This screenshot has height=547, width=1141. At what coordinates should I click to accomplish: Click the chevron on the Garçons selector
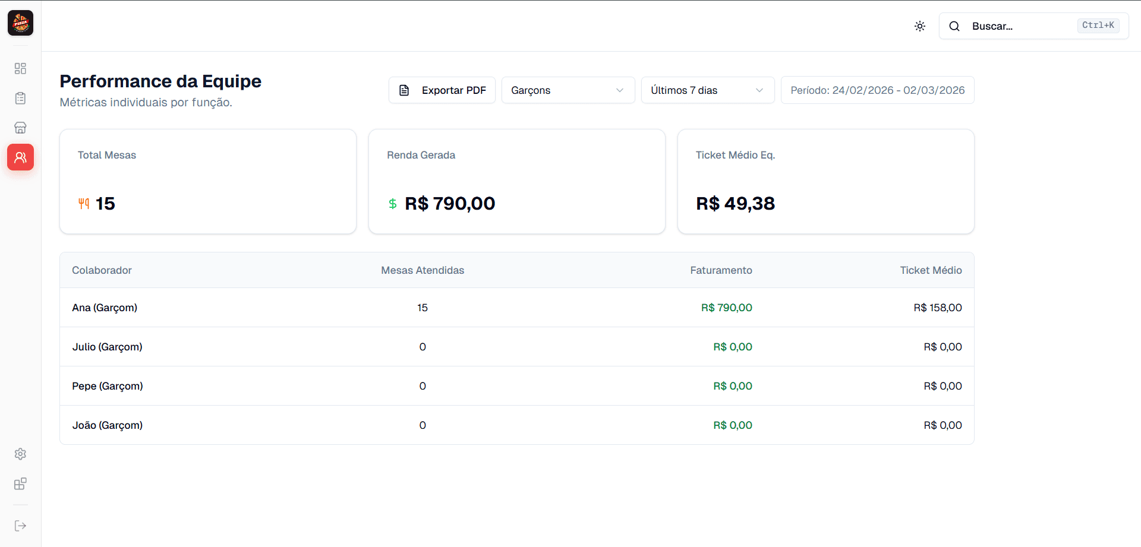pyautogui.click(x=620, y=90)
